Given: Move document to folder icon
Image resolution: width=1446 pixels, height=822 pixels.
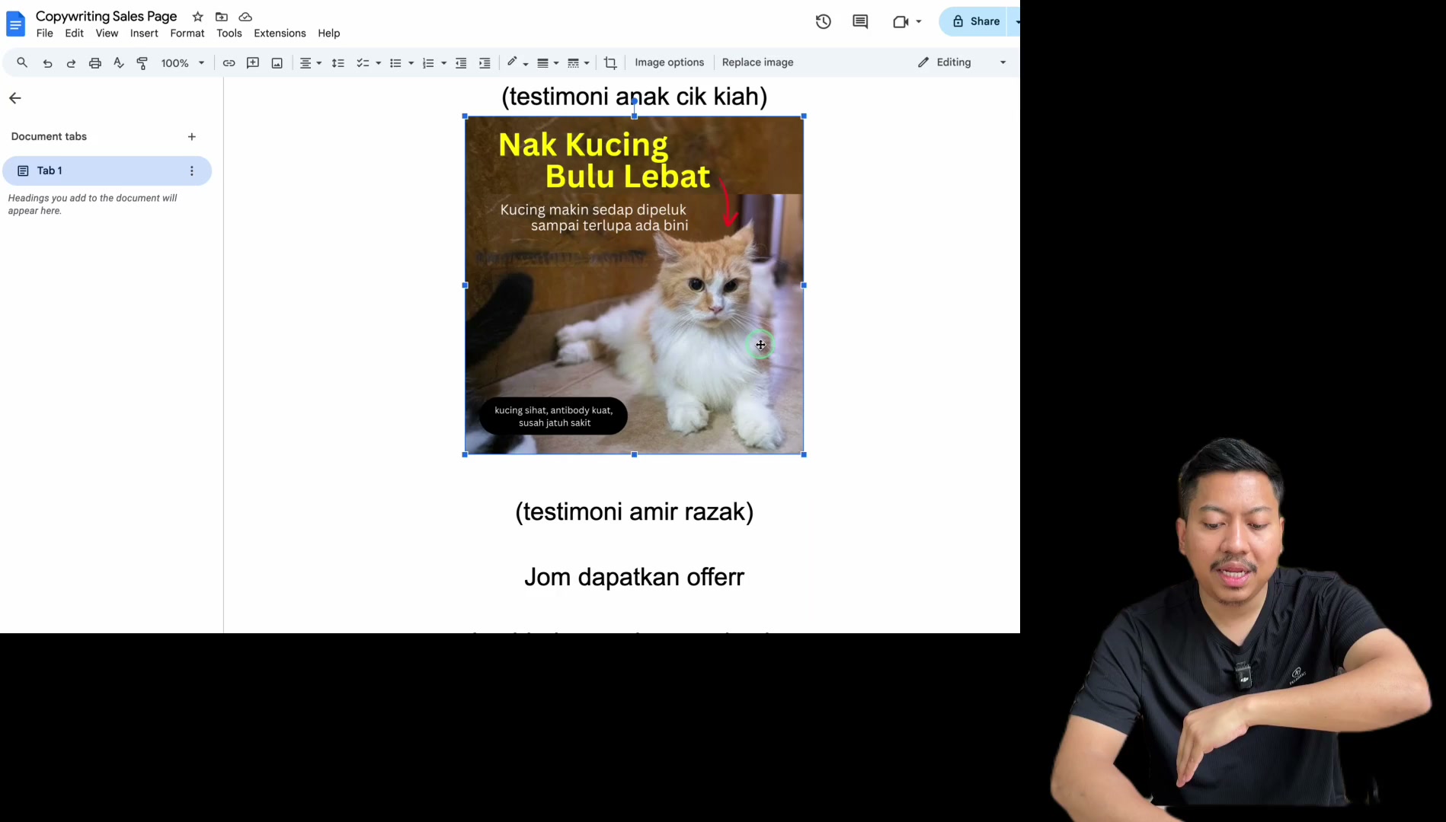Looking at the screenshot, I should point(222,17).
